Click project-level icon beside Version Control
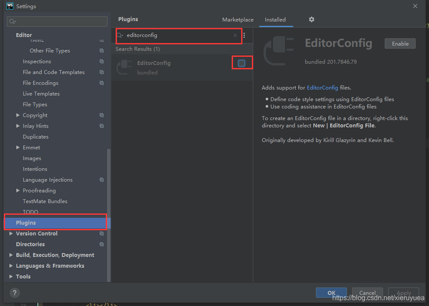429x306 pixels. tap(101, 233)
